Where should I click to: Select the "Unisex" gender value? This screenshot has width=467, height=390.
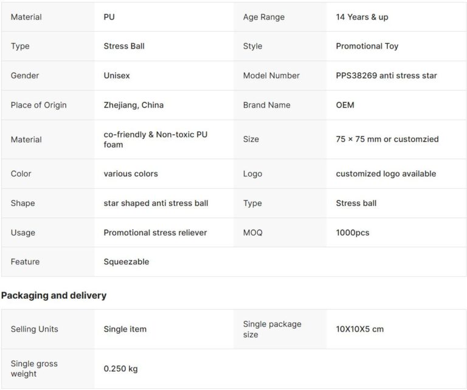click(x=117, y=75)
